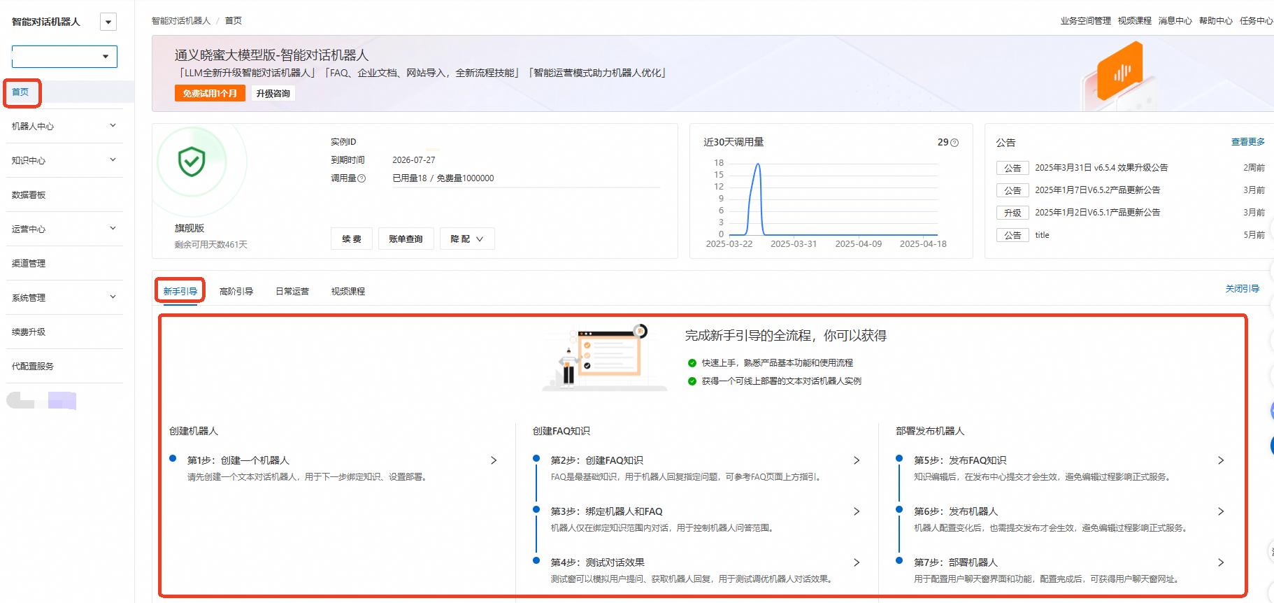This screenshot has height=603, width=1274.
Task: Open 视频课程 in the top bar
Action: (1134, 21)
